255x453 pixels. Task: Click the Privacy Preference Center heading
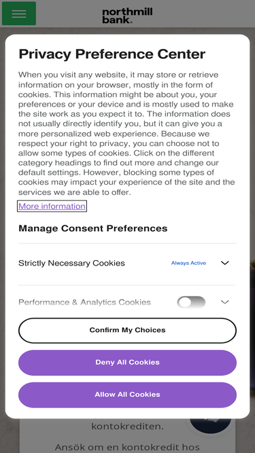[112, 54]
